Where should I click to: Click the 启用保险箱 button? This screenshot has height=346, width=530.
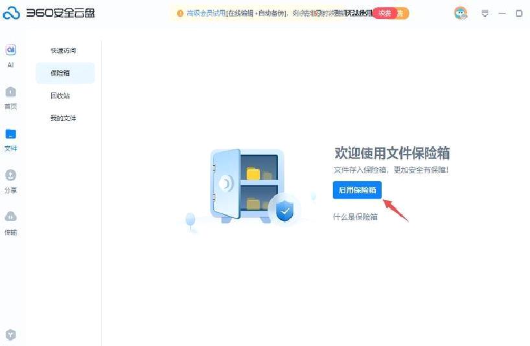coord(357,190)
